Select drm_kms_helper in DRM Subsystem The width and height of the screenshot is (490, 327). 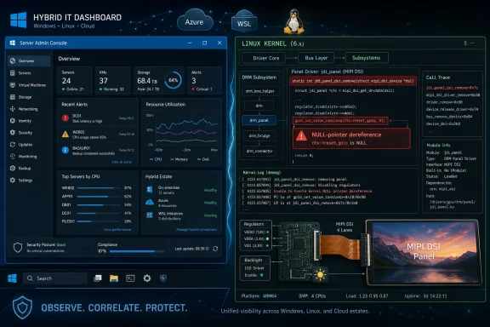pos(259,91)
